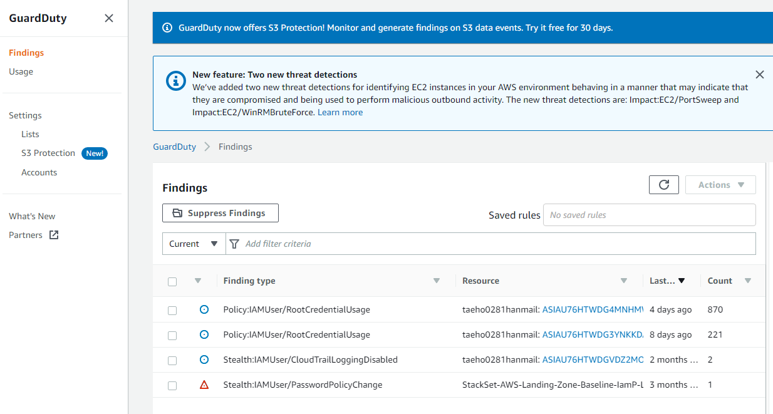
Task: Click the external link icon beside Partners
Action: pyautogui.click(x=54, y=235)
